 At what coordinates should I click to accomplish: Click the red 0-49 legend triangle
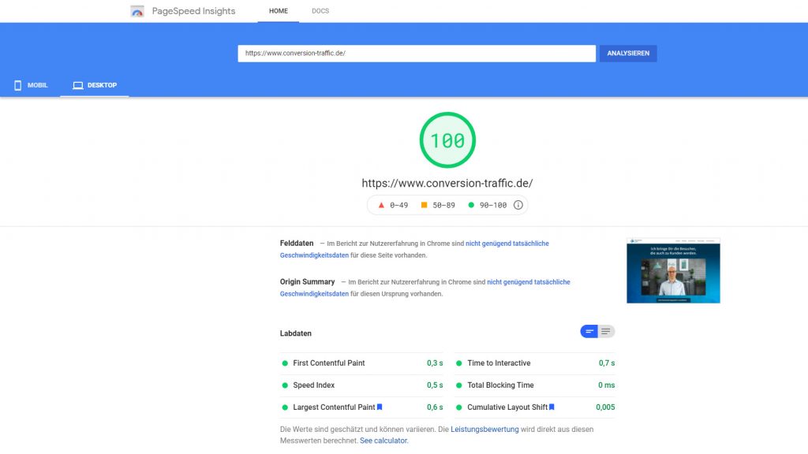coord(381,205)
